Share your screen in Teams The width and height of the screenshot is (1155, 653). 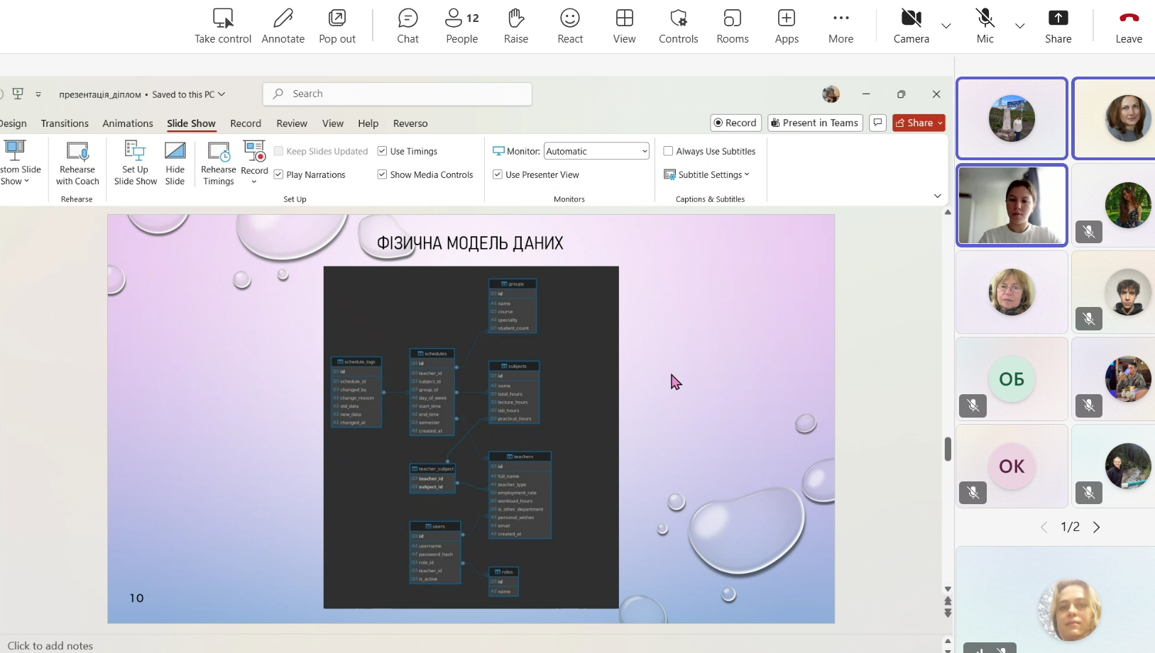pyautogui.click(x=1058, y=26)
